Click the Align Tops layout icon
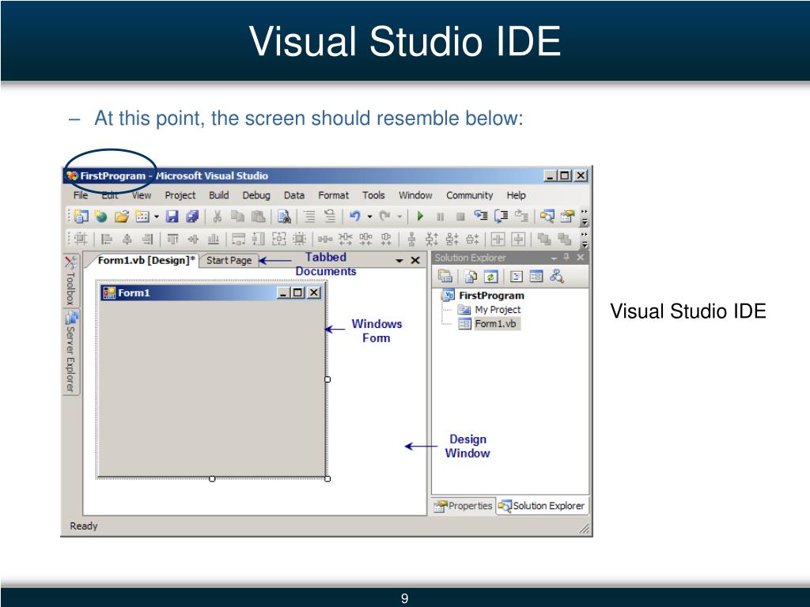 pos(172,239)
